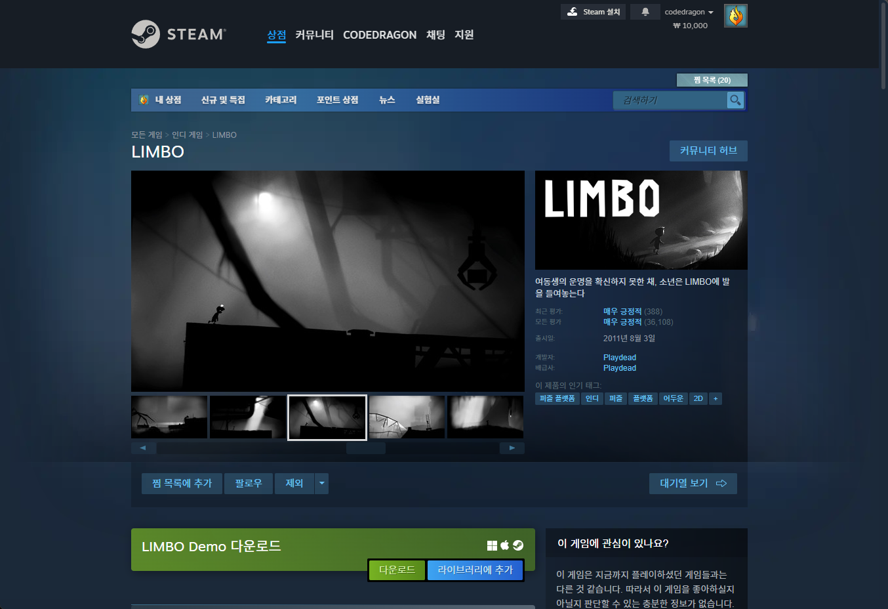Screen dimensions: 888x609
Task: Click the 어두운 tag
Action: coord(674,399)
